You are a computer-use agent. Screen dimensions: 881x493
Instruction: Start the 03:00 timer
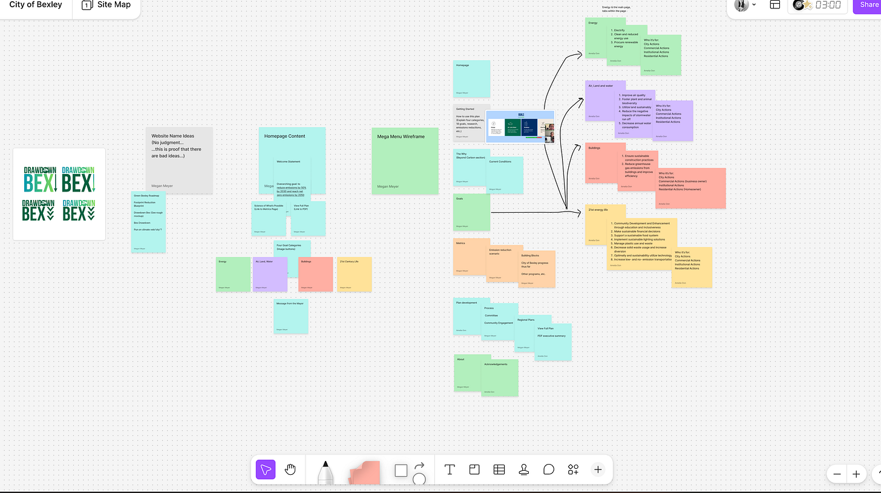[x=828, y=5]
